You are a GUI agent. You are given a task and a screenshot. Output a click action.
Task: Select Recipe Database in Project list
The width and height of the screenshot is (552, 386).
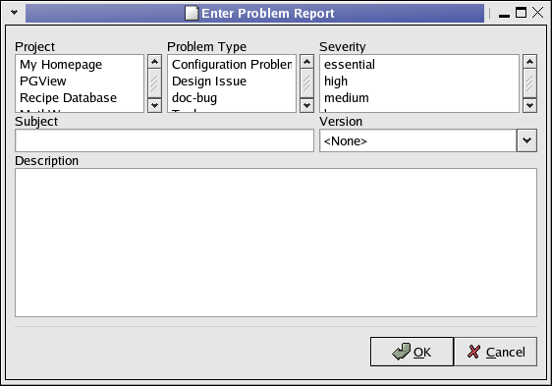[80, 97]
